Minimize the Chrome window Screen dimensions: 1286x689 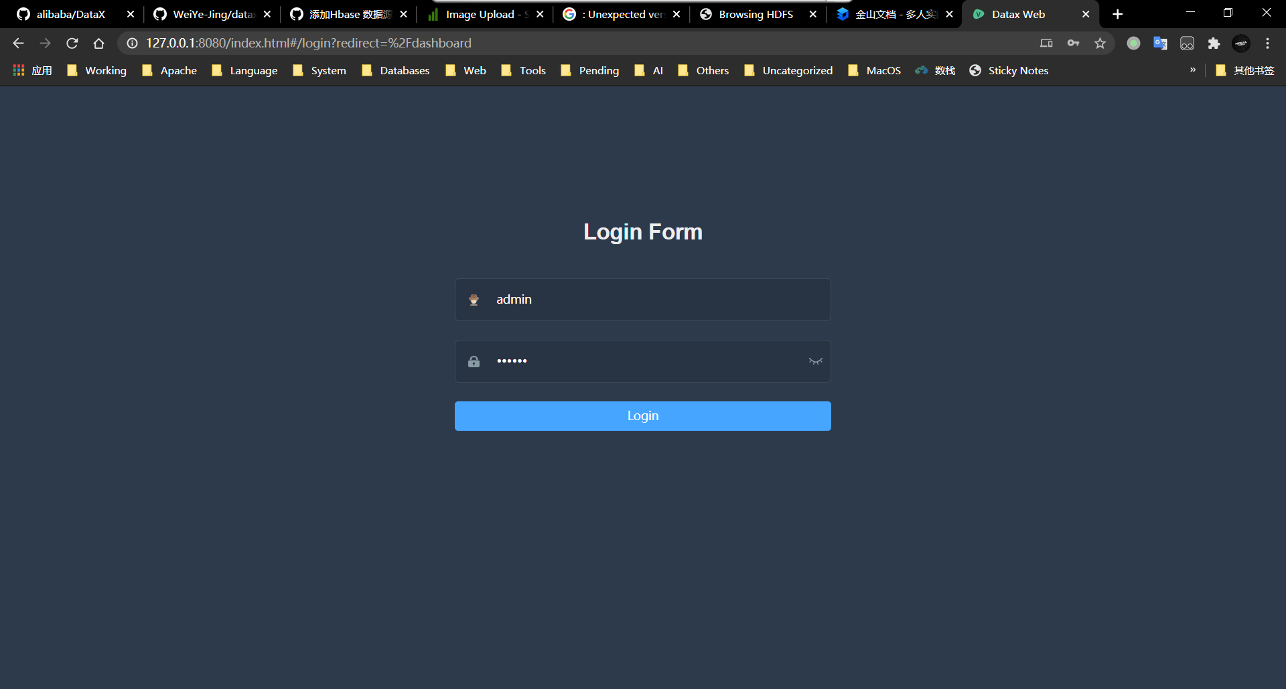(1190, 13)
